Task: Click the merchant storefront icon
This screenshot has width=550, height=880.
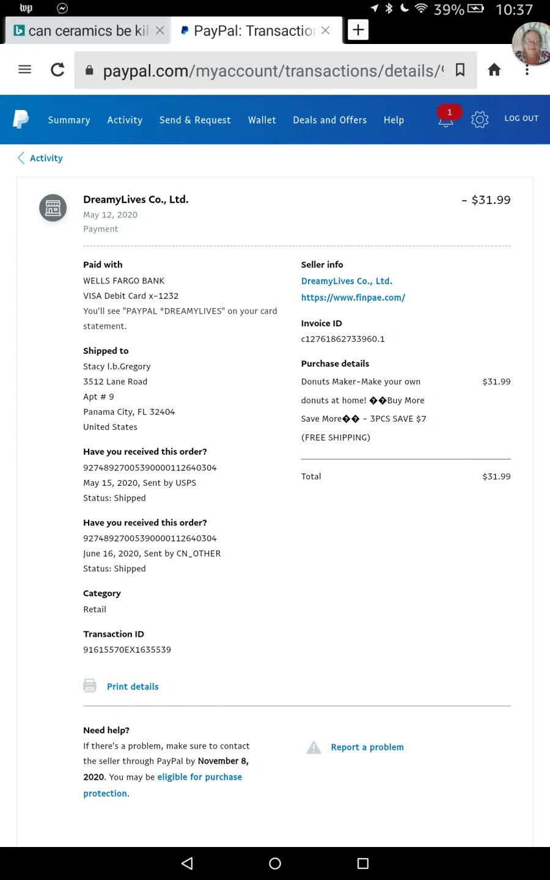Action: (x=53, y=208)
